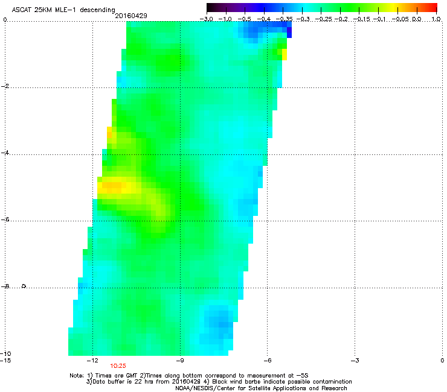Click the -0.35 color scale label
Image resolution: width=447 pixels, height=392 pixels.
coord(285,19)
